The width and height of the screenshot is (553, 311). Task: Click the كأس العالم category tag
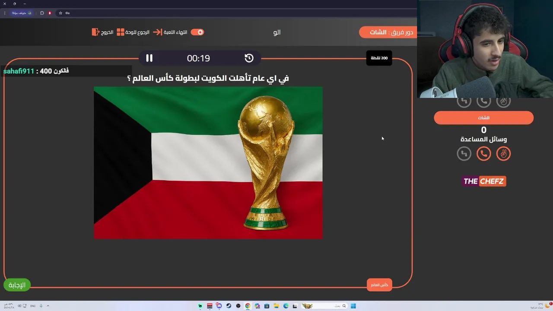click(379, 285)
